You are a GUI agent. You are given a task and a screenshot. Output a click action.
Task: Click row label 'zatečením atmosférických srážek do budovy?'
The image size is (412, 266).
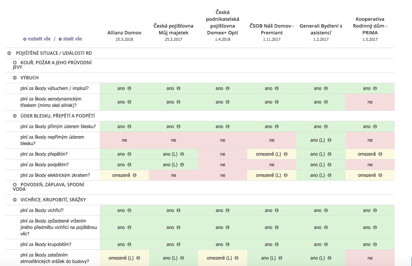pyautogui.click(x=55, y=258)
